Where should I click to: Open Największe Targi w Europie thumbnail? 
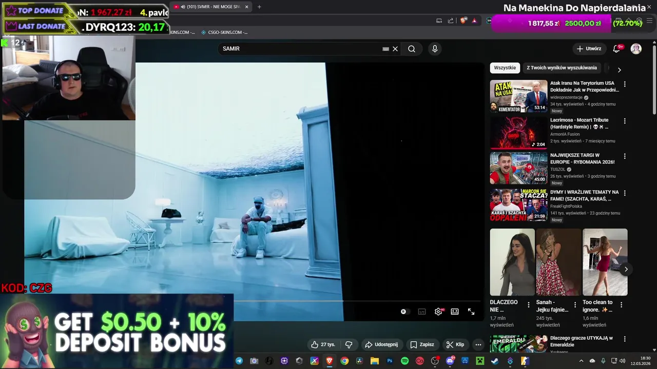coord(518,168)
